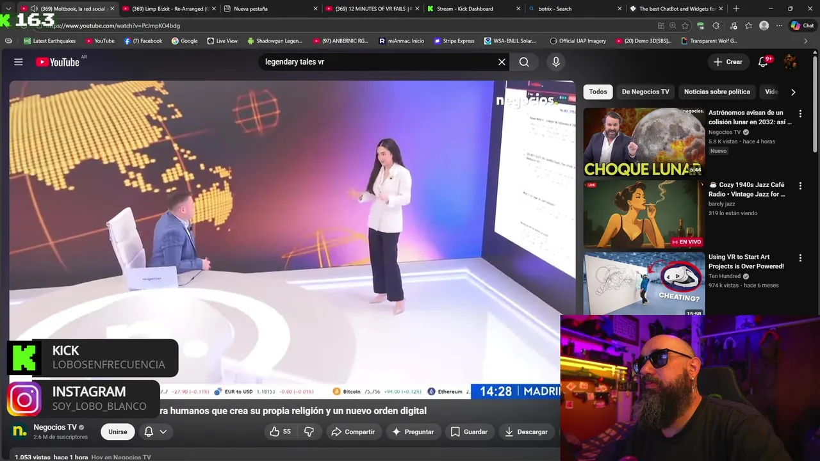Open the media control music icon
The image size is (820, 461).
[733, 26]
